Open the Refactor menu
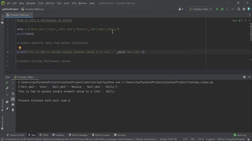 [x=50, y=3]
